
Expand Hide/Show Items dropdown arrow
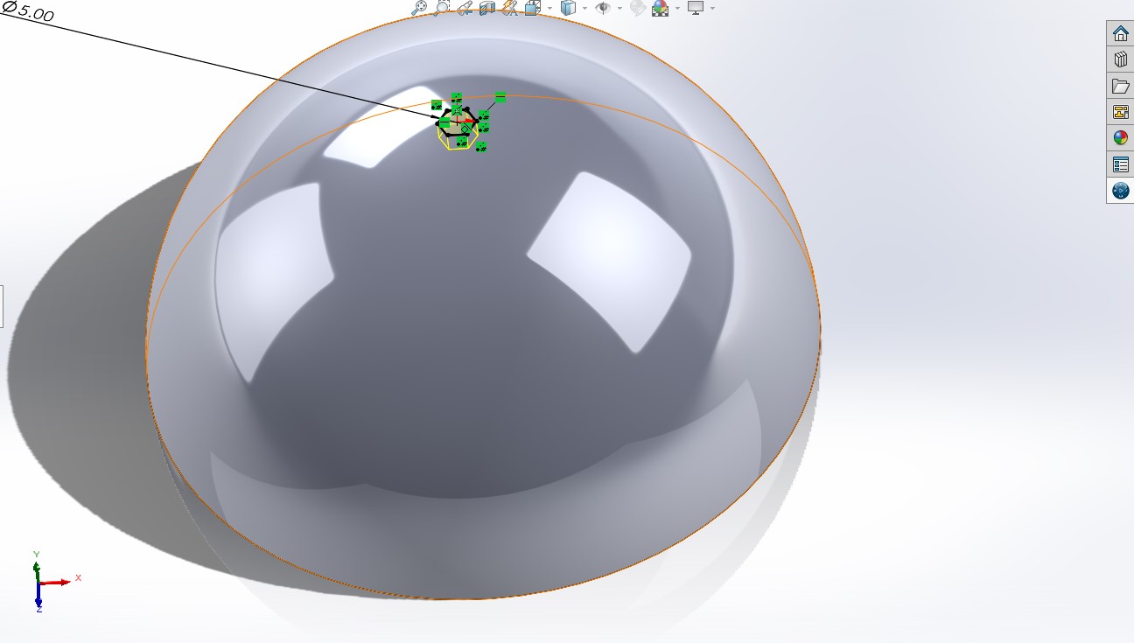coord(619,8)
